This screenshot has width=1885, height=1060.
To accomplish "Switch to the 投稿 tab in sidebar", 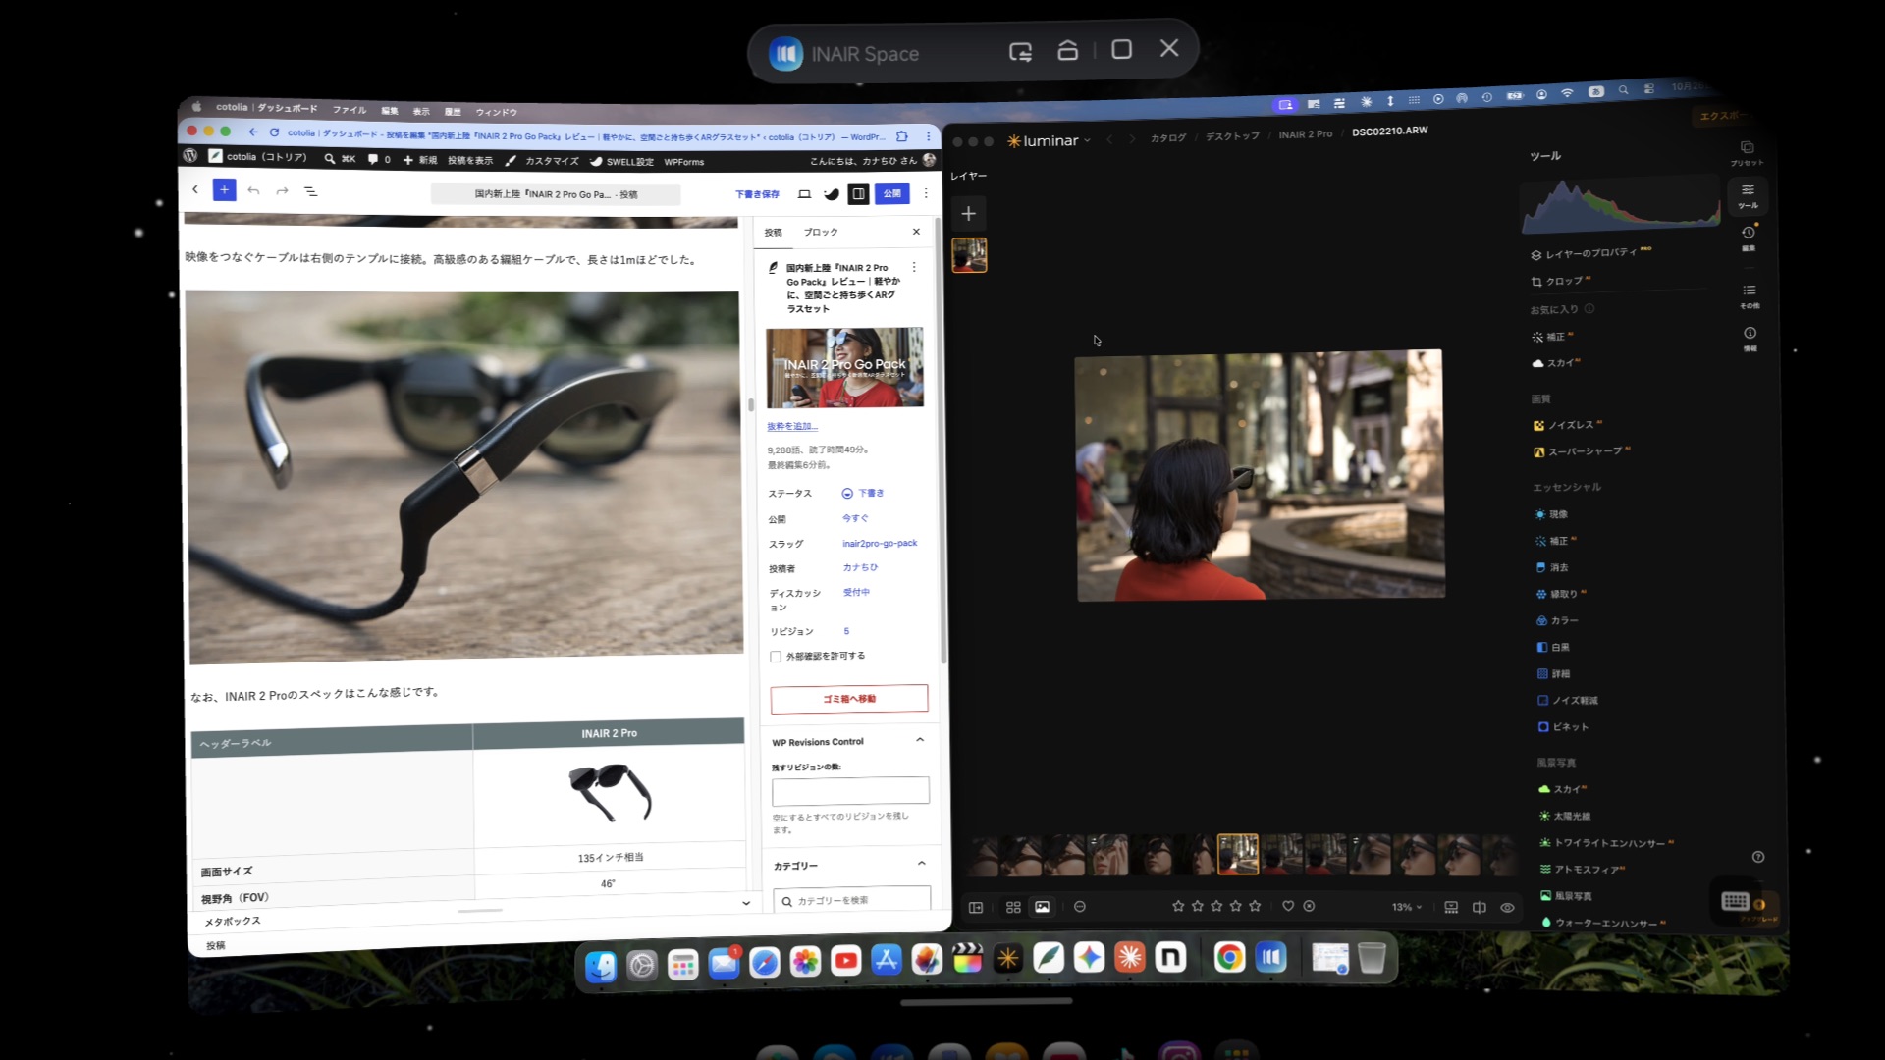I will click(x=774, y=233).
